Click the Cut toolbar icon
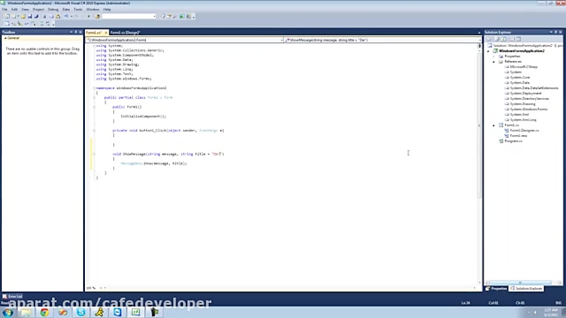566x318 pixels. 45,16
